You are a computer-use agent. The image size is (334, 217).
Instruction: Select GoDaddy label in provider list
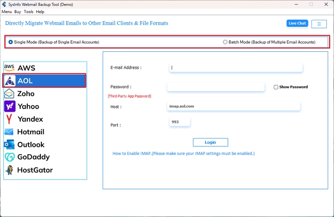(33, 157)
